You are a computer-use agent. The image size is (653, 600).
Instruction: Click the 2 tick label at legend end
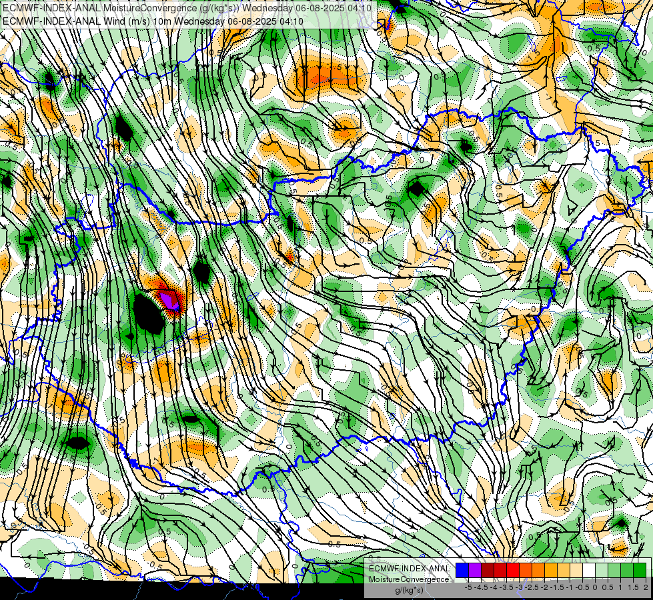(646, 587)
